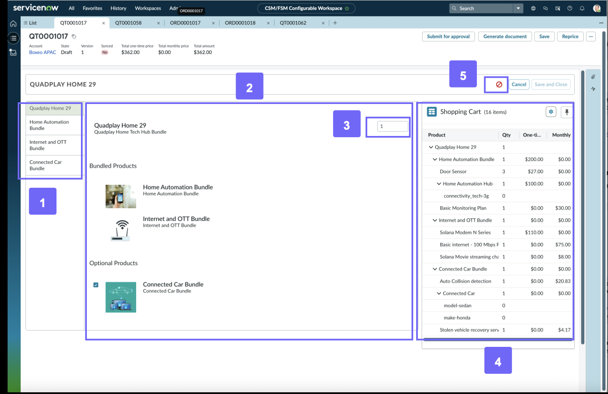This screenshot has height=394, width=608.
Task: Open the Home icon in the left sidebar
Action: (x=13, y=24)
